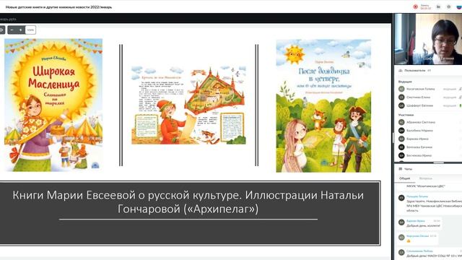The width and height of the screenshot is (462, 260).
Task: Switch to the Общий chat tab
Action: pos(404,178)
